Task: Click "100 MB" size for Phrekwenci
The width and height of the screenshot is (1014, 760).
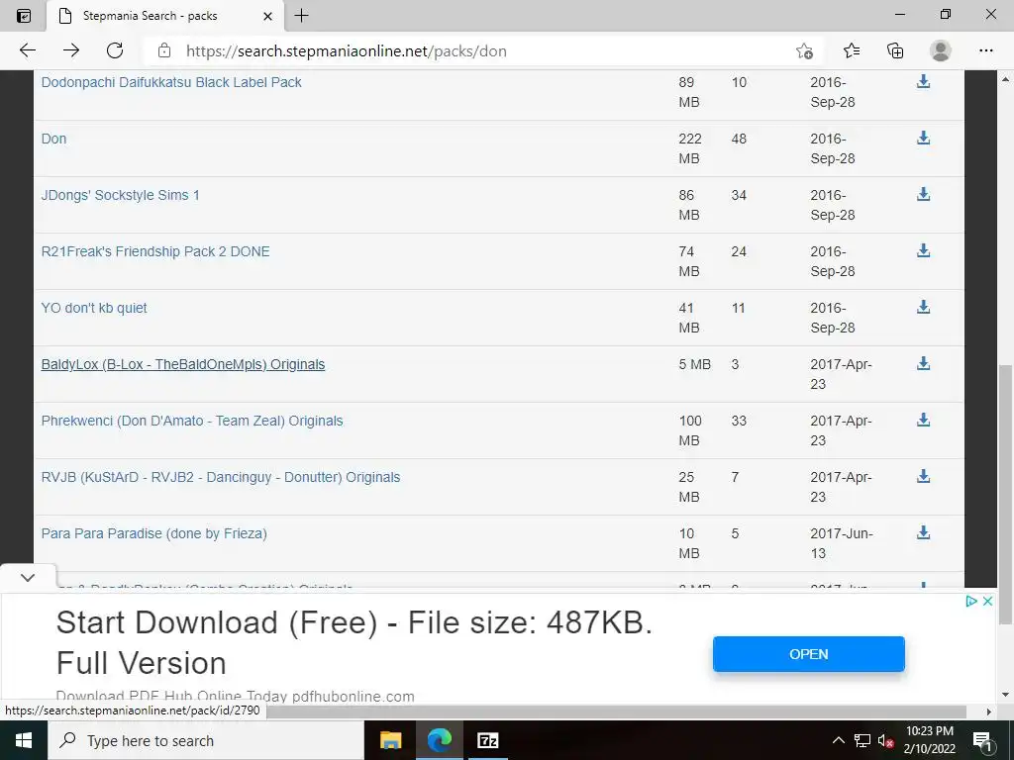Action: (x=690, y=430)
